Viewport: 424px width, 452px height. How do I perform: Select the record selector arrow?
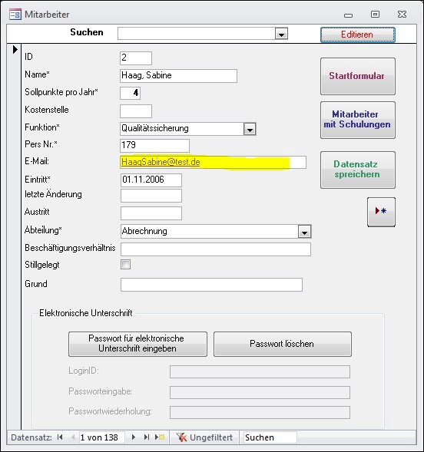[x=15, y=50]
